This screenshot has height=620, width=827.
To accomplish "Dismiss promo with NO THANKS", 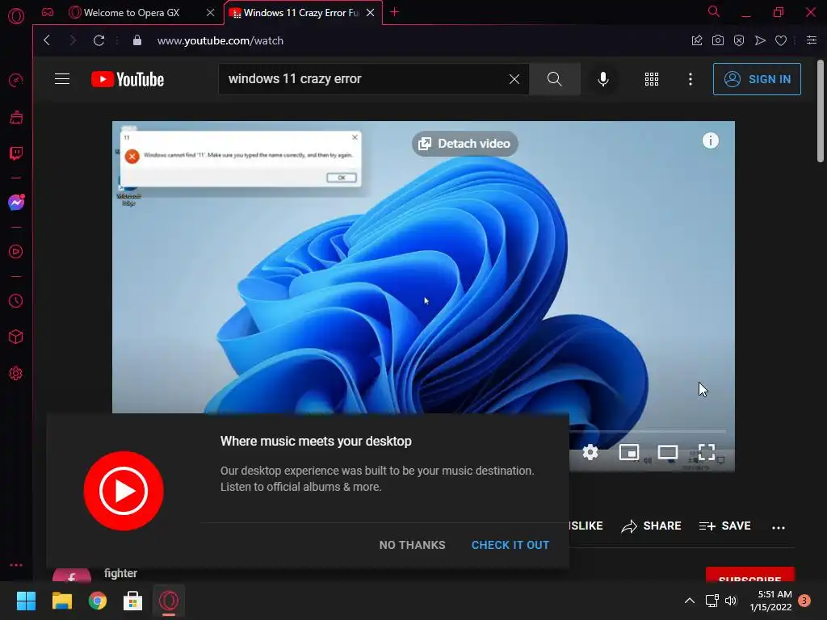I will 412,545.
